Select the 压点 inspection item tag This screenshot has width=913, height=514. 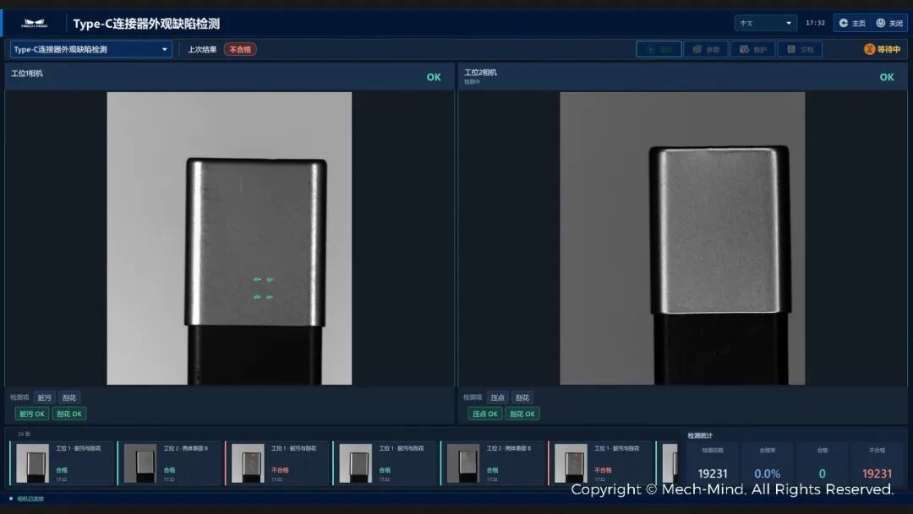click(497, 397)
